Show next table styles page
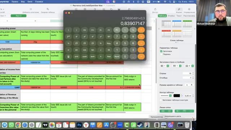231x130 pixels. point(195,29)
